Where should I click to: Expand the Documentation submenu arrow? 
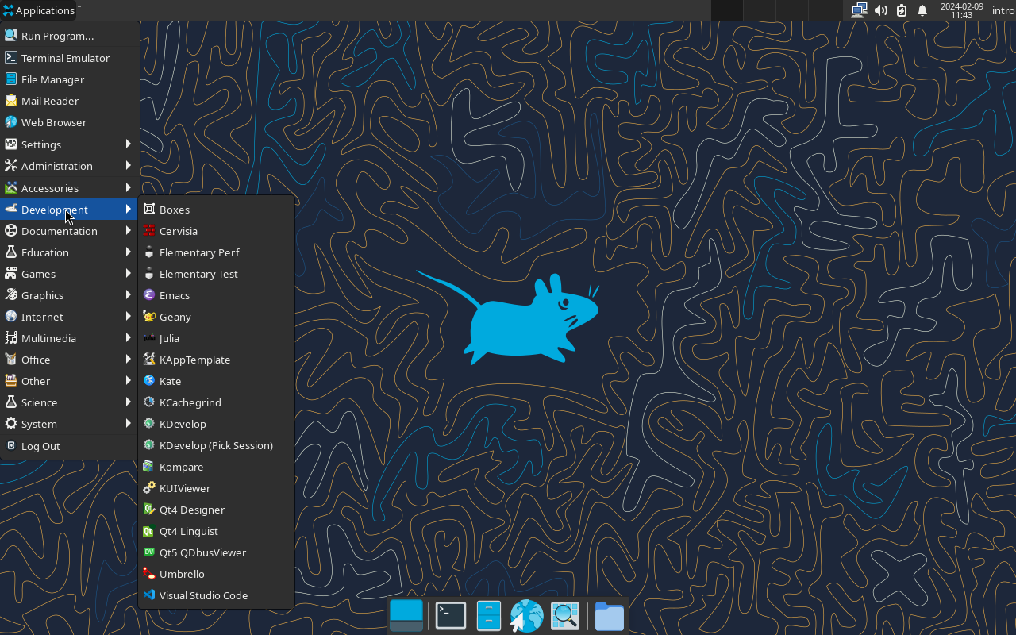[x=128, y=230]
